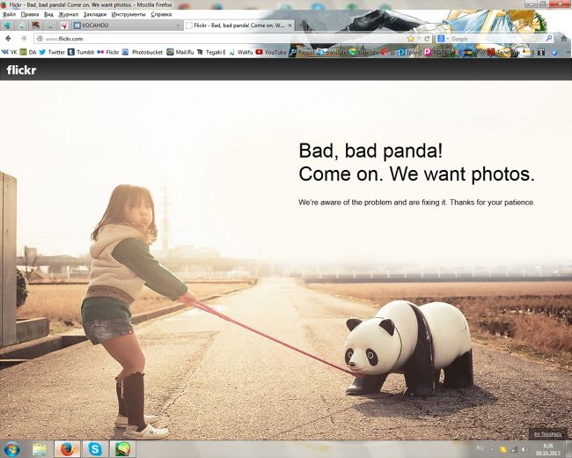This screenshot has height=458, width=572.
Task: Select the first pinned tab
Action: click(7, 26)
